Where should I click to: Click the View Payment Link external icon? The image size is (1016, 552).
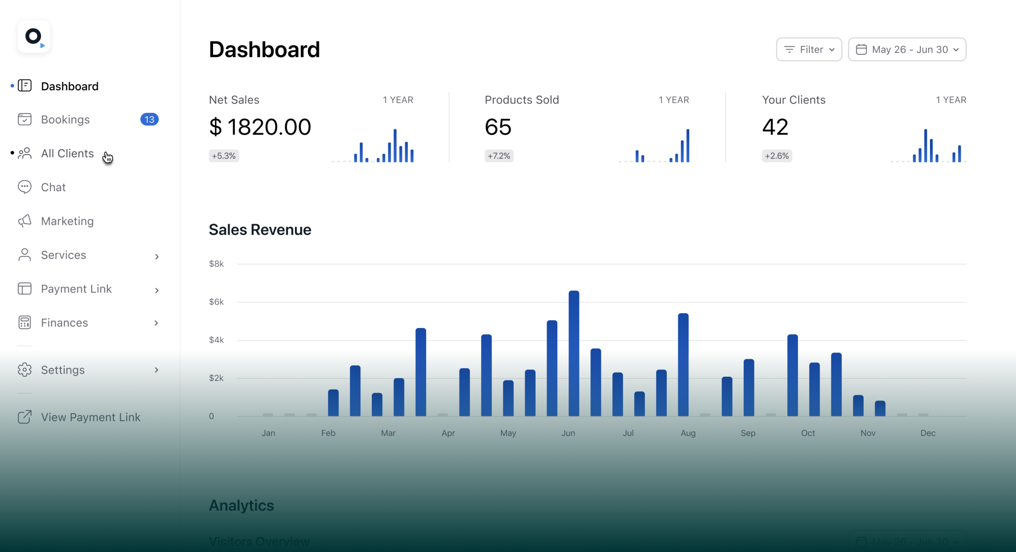point(24,417)
